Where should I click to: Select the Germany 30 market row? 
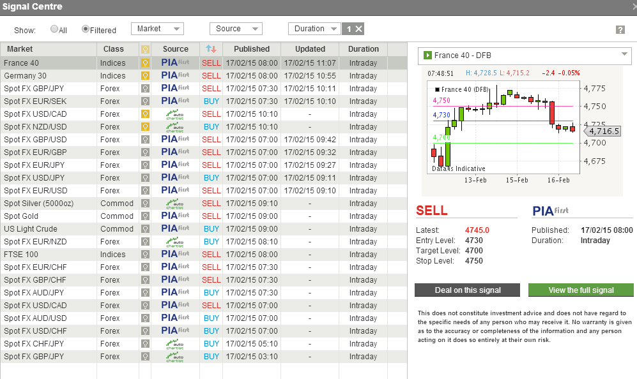pos(204,76)
